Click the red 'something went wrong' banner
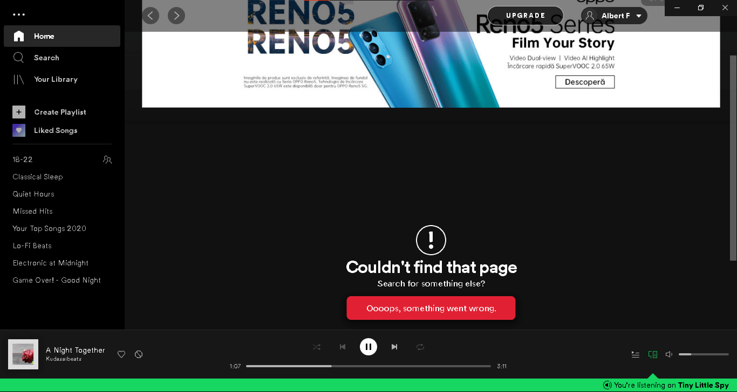The width and height of the screenshot is (737, 392). pos(431,308)
